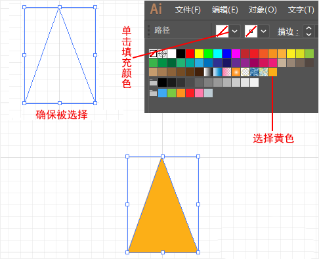Viewport: 319px width, 259px height.
Task: Pick the pink swatch in bottom color group
Action: point(199,93)
